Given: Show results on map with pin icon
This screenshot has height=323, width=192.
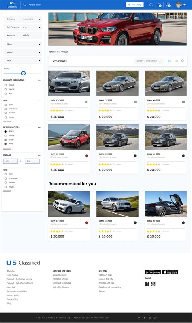Looking at the screenshot, I should [x=183, y=61].
